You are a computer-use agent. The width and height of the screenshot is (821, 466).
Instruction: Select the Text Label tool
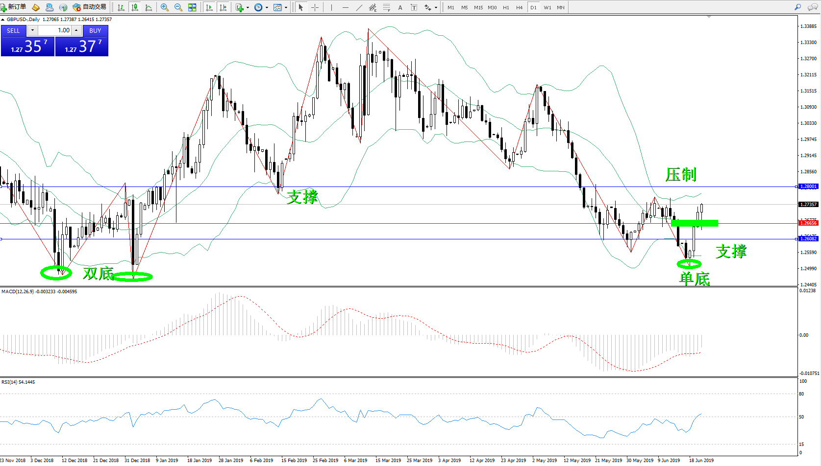pyautogui.click(x=414, y=7)
